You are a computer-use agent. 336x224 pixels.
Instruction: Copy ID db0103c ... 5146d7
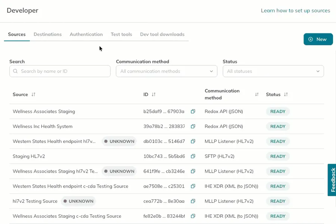(x=193, y=141)
